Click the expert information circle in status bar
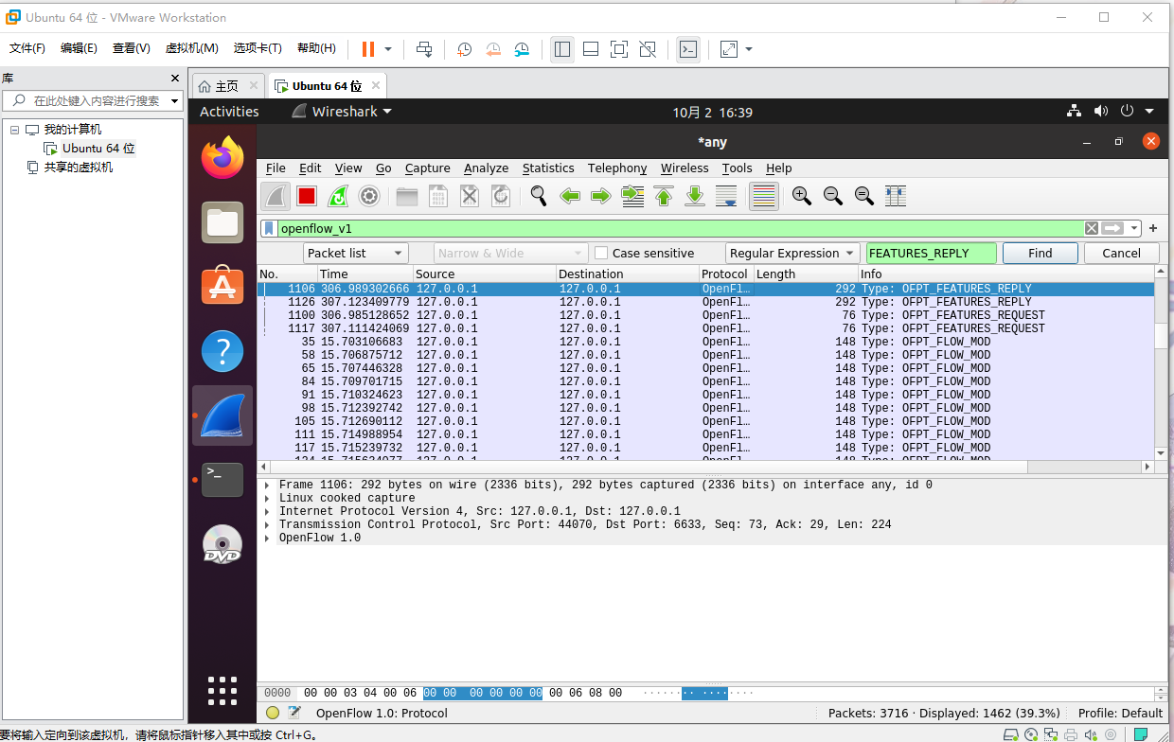 pyautogui.click(x=273, y=713)
